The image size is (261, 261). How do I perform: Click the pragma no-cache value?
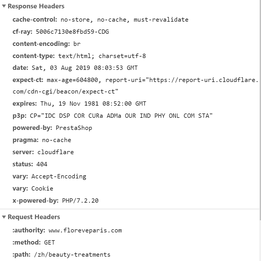click(56, 140)
